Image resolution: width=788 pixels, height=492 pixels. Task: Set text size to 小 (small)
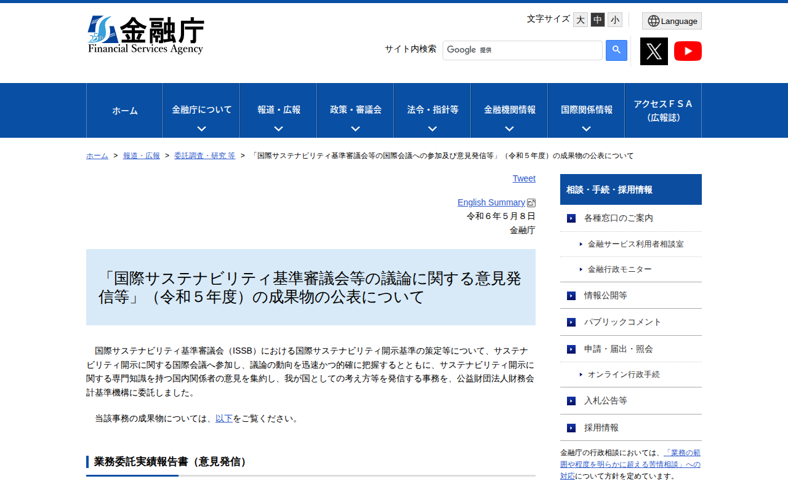615,20
